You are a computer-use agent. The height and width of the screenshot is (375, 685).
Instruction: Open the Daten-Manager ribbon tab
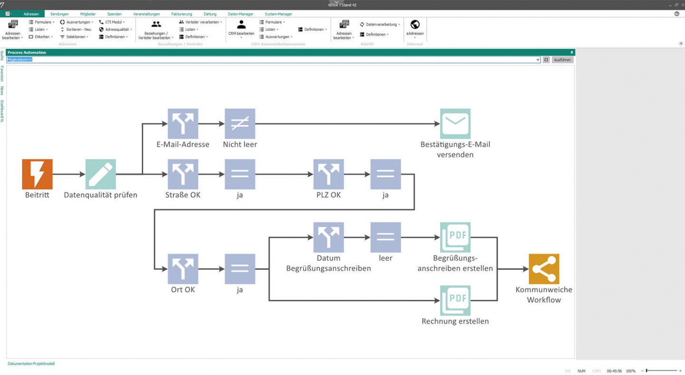(241, 14)
